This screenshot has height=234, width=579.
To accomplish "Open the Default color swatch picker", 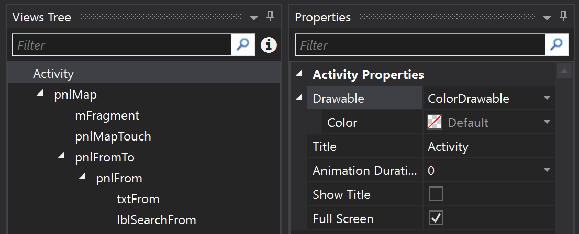I will coord(435,122).
